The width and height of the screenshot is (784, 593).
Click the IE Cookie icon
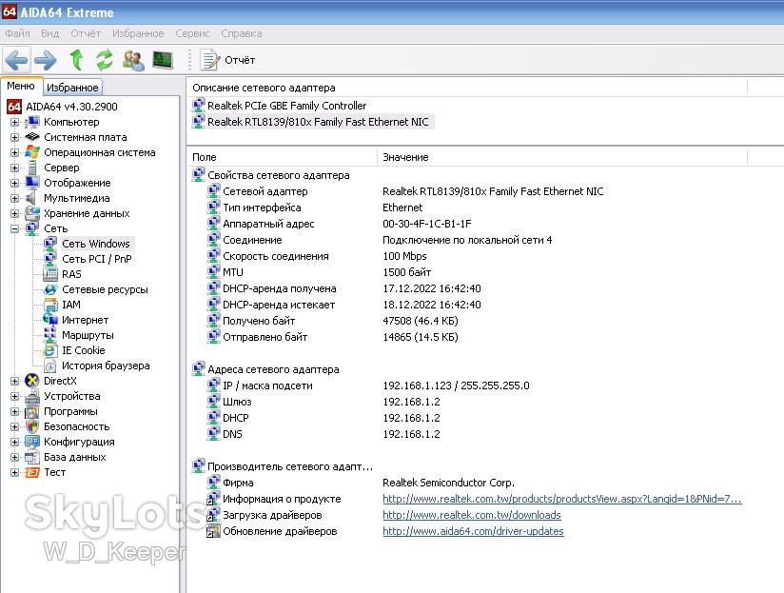(50, 350)
